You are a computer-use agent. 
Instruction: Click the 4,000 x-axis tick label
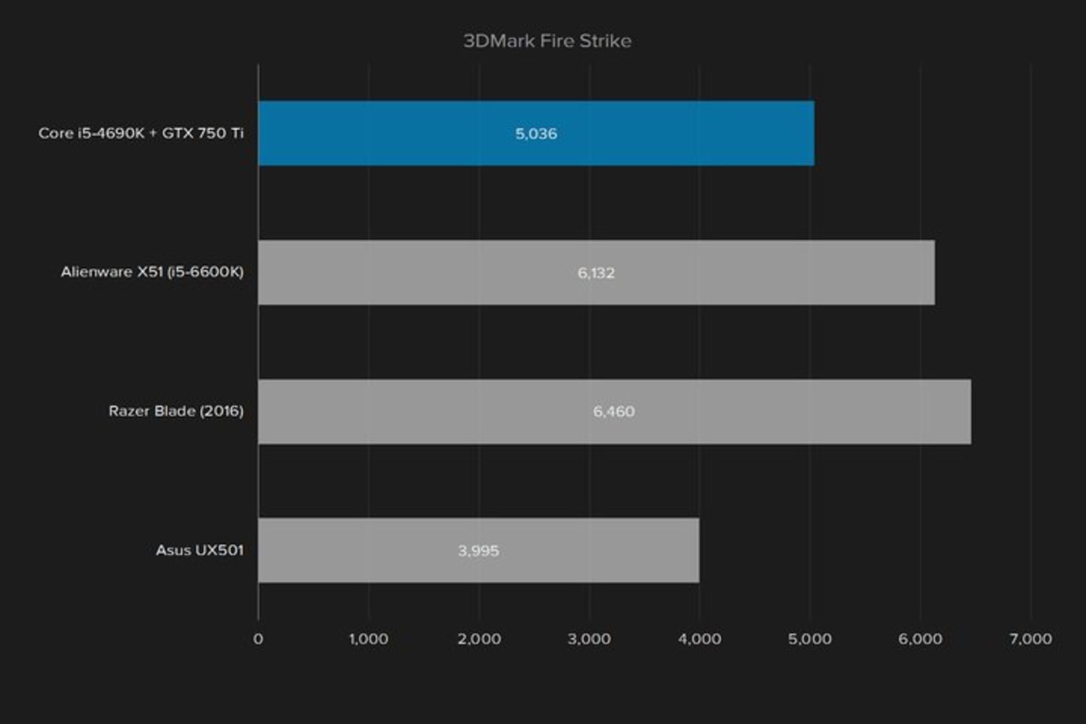pos(700,639)
